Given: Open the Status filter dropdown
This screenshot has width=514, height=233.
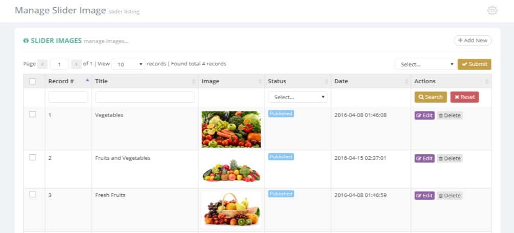Looking at the screenshot, I should click(x=298, y=97).
